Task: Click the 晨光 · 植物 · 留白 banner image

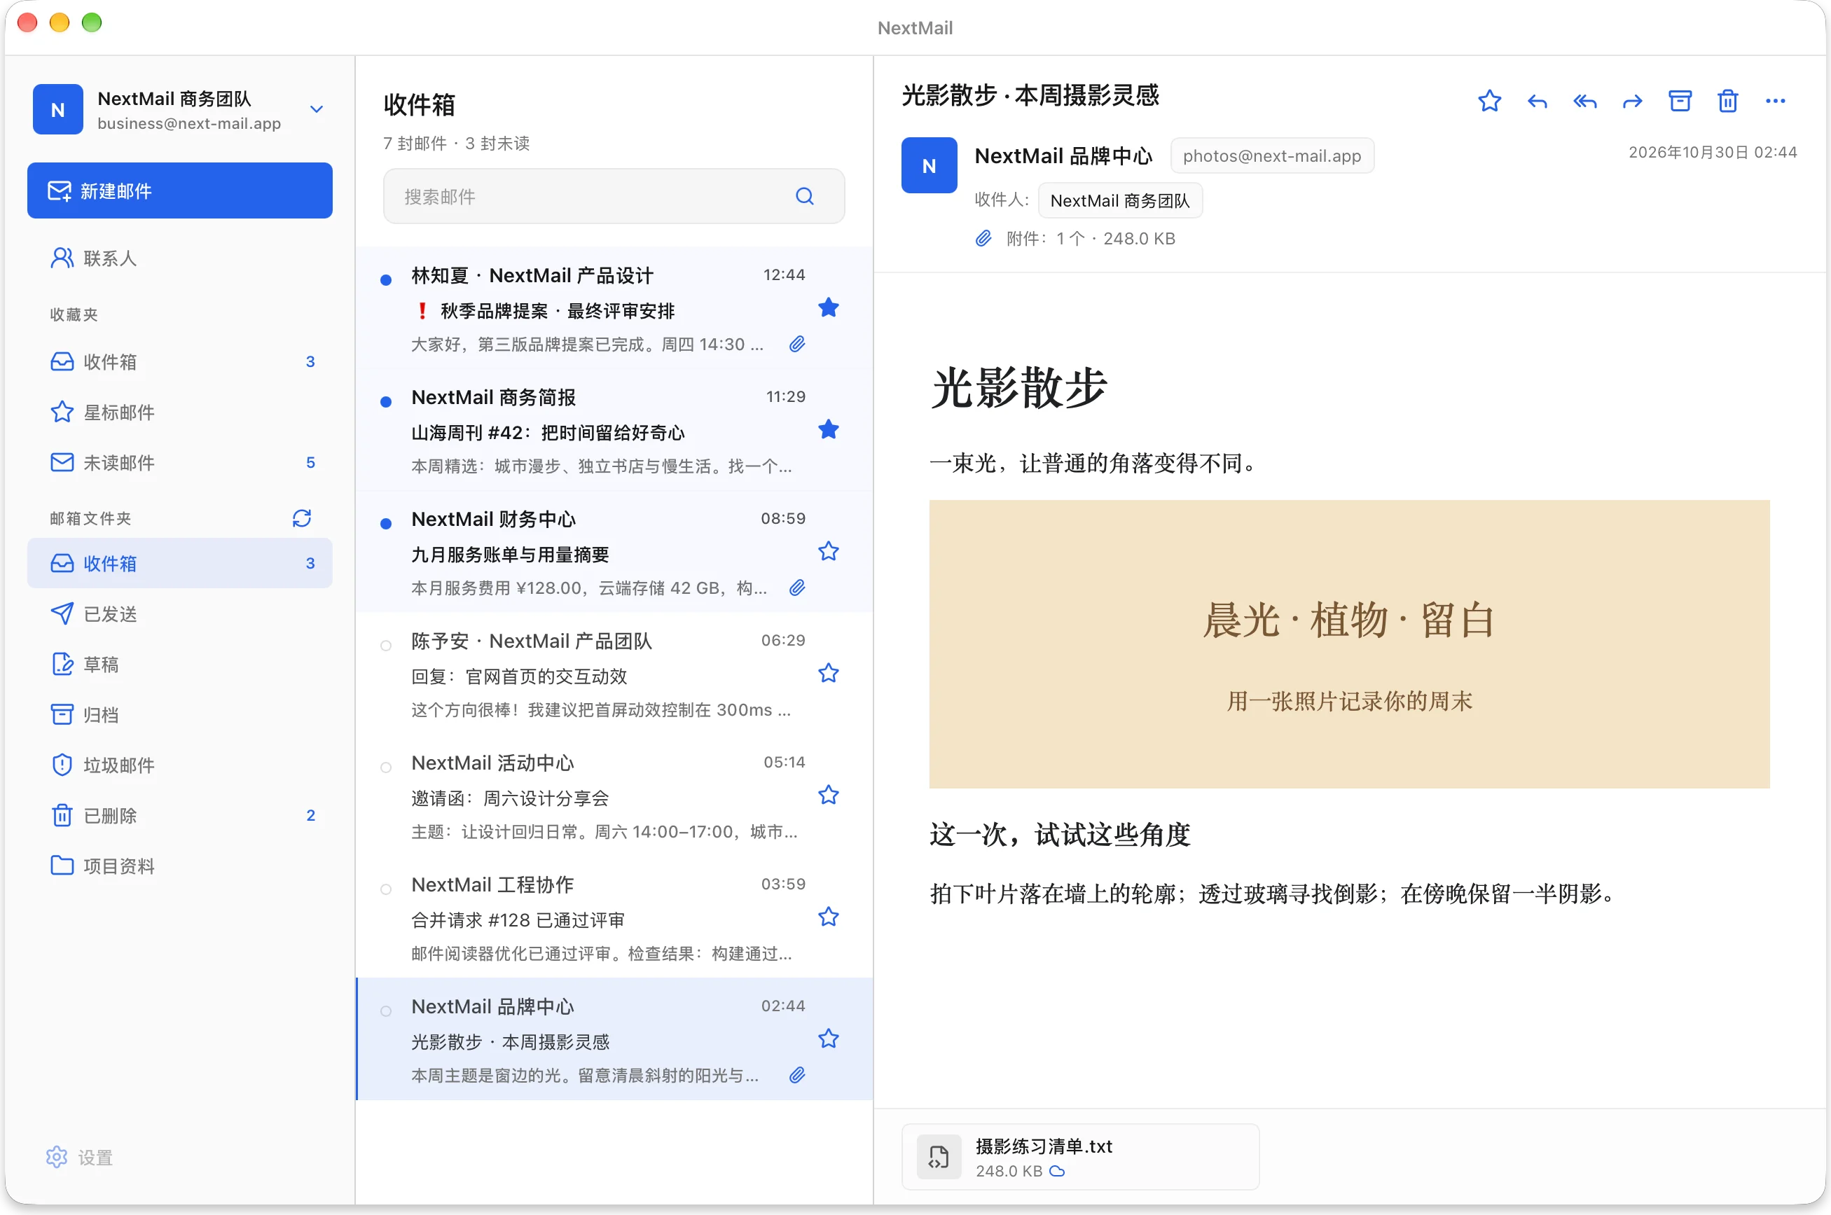Action: click(1349, 644)
